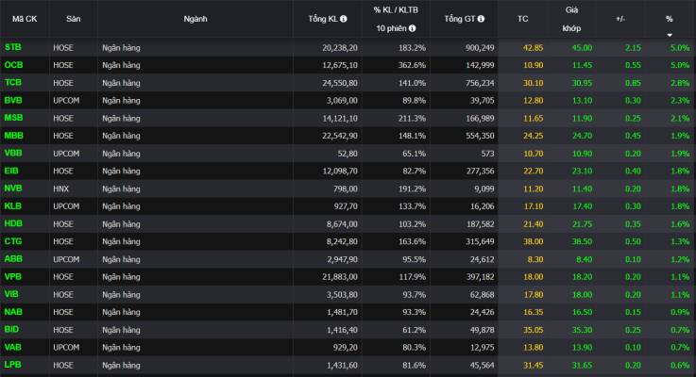696x377 pixels.
Task: Click ABB matched price 8.40
Action: (x=585, y=259)
